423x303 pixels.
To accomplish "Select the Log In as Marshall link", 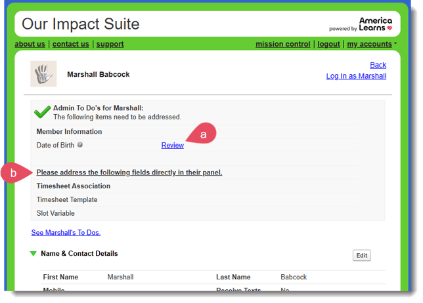I will tap(356, 76).
